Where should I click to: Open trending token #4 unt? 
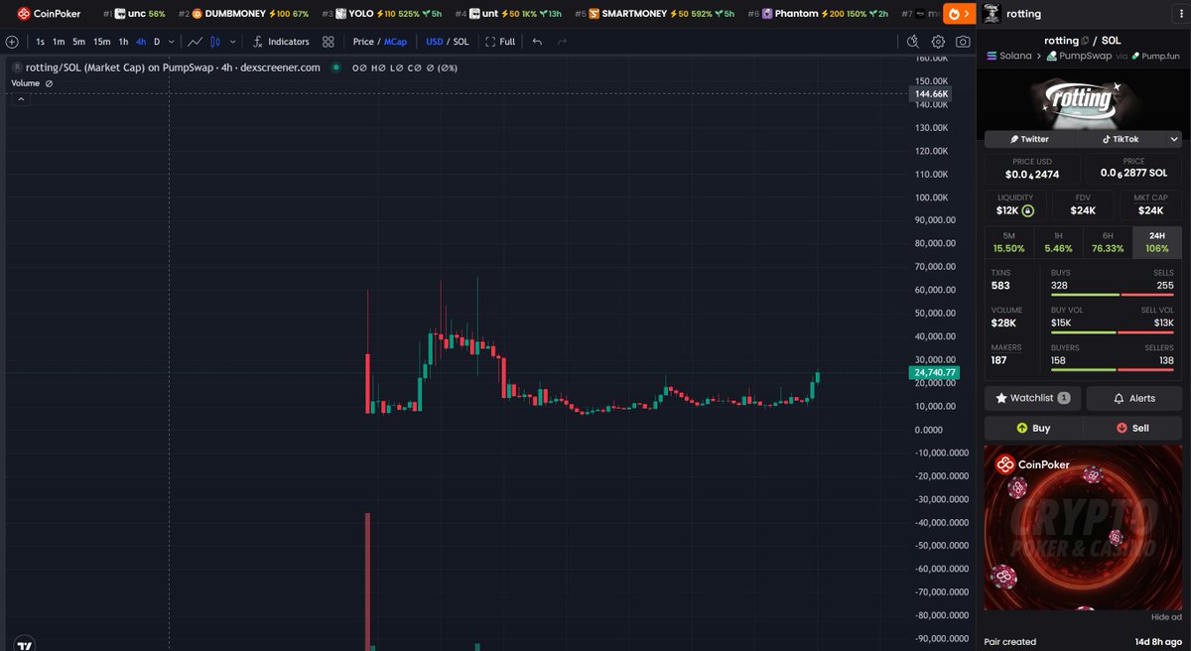(508, 14)
